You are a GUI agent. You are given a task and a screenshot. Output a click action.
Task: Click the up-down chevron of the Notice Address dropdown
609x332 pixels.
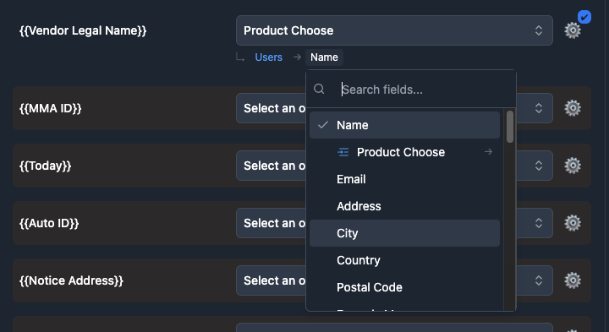pyautogui.click(x=538, y=280)
